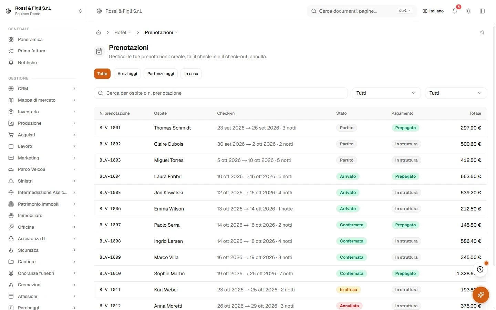
Task: Sort by the Check-in column header
Action: tap(226, 113)
